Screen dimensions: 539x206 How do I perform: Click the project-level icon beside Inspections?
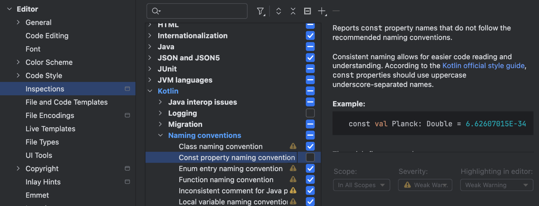coord(127,89)
